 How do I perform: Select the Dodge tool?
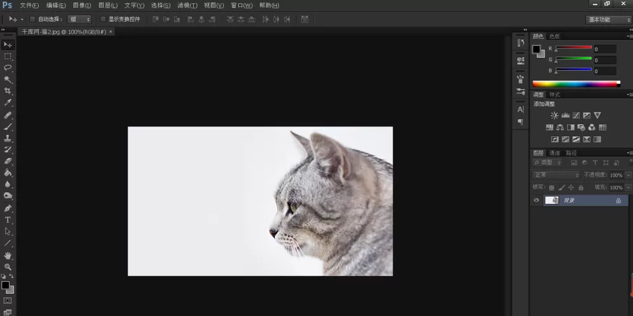tap(8, 196)
